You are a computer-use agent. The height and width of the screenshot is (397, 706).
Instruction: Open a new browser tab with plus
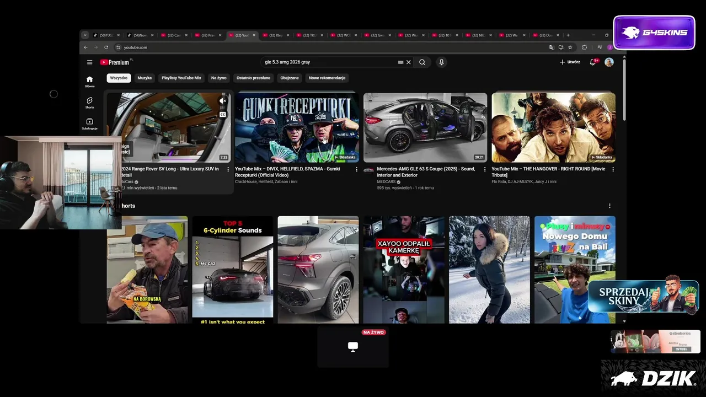pyautogui.click(x=568, y=35)
